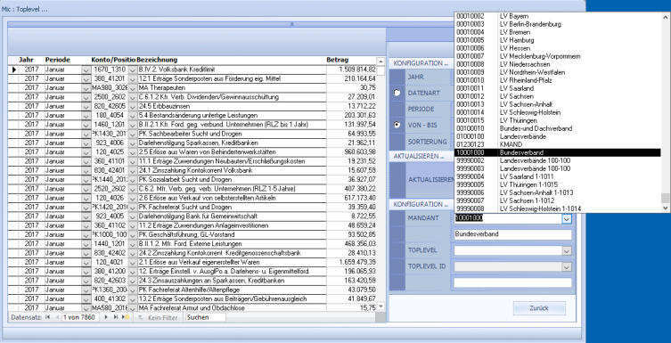The image size is (671, 343).
Task: Select 'LV Saarland 1-1011' entry
Action: (x=558, y=176)
